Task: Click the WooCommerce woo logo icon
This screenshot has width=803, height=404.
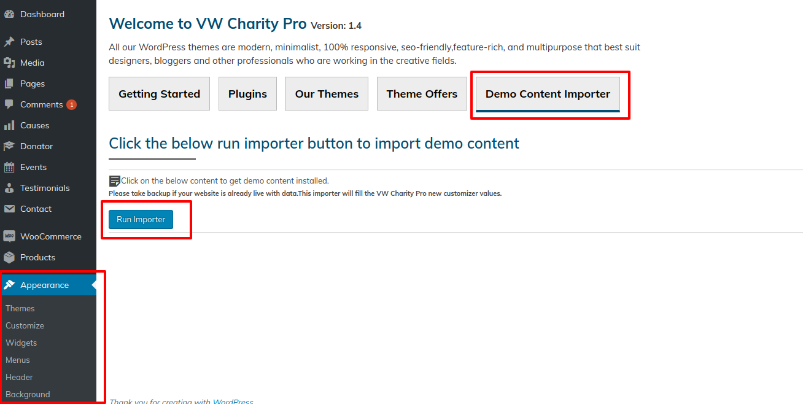Action: click(9, 236)
